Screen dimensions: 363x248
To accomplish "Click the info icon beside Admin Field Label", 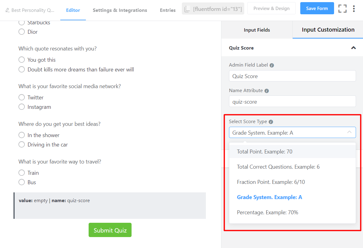I will 271,65.
